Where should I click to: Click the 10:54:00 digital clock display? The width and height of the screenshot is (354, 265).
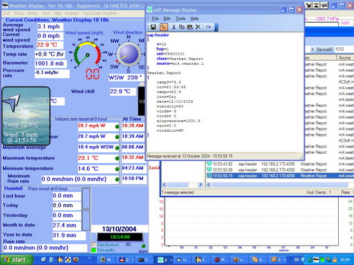[120, 237]
